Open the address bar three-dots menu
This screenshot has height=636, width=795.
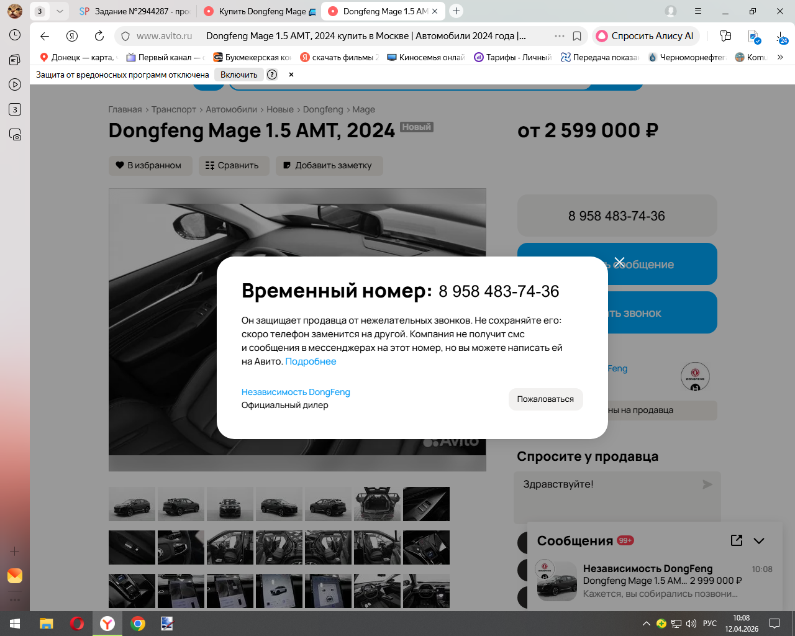coord(560,36)
